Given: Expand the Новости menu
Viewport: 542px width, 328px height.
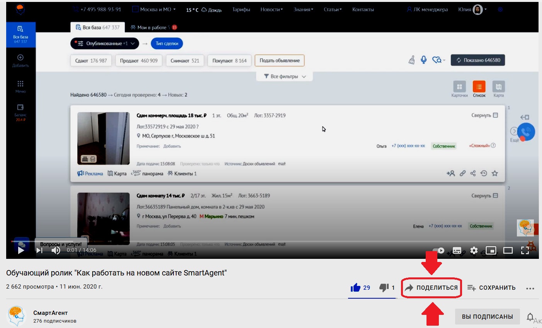Looking at the screenshot, I should click(x=272, y=9).
